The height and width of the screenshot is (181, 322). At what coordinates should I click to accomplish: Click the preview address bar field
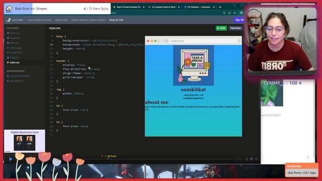tap(203, 41)
